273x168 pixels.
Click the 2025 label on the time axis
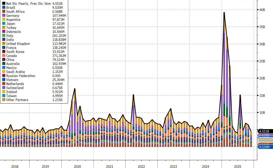coord(237,166)
